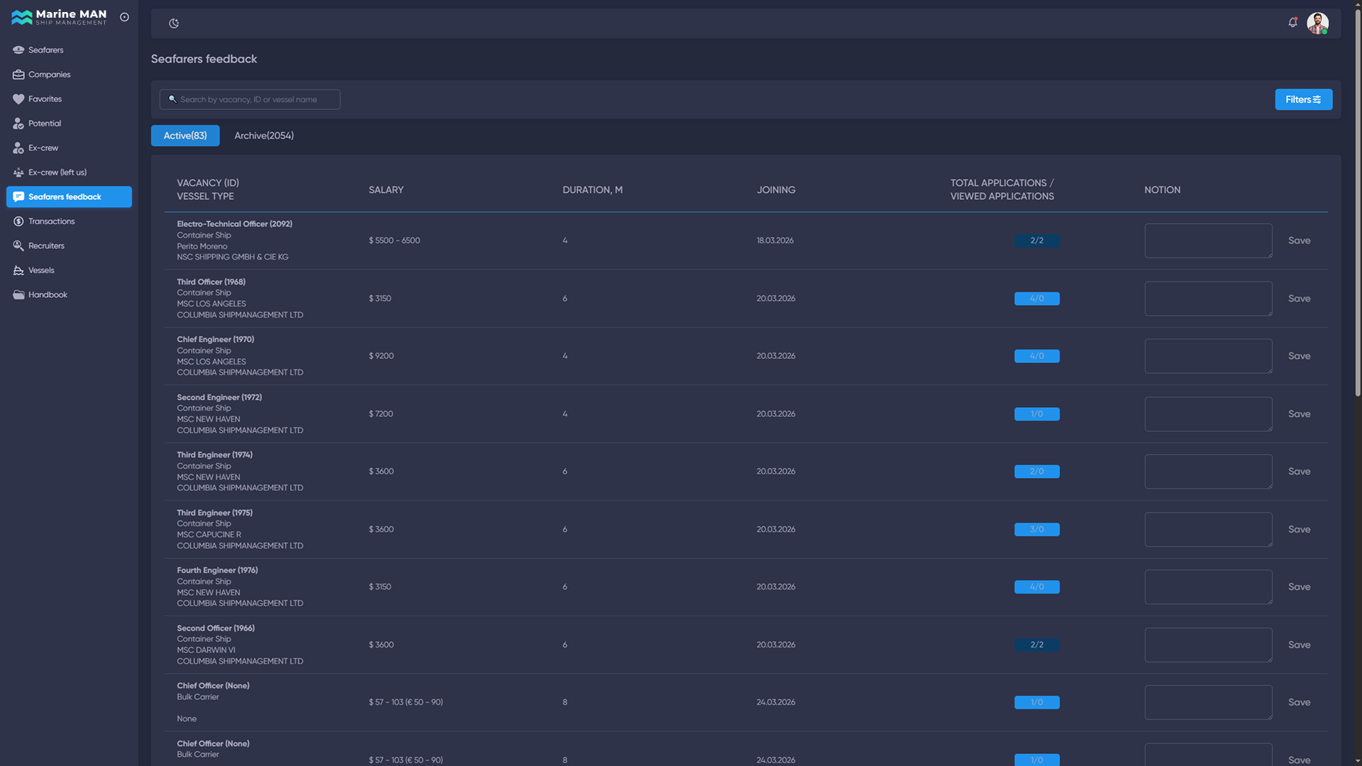Image resolution: width=1362 pixels, height=766 pixels.
Task: Open the Filters button
Action: [x=1303, y=99]
